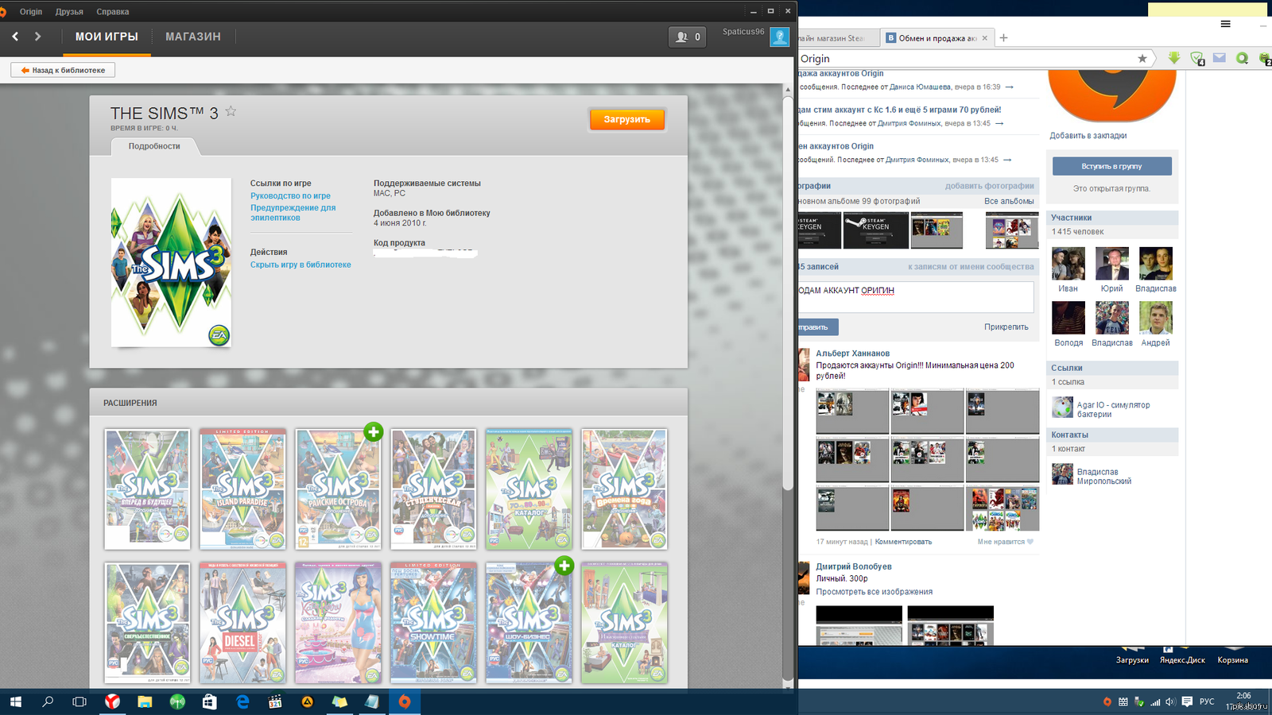Open the Друзья menu

click(x=69, y=12)
